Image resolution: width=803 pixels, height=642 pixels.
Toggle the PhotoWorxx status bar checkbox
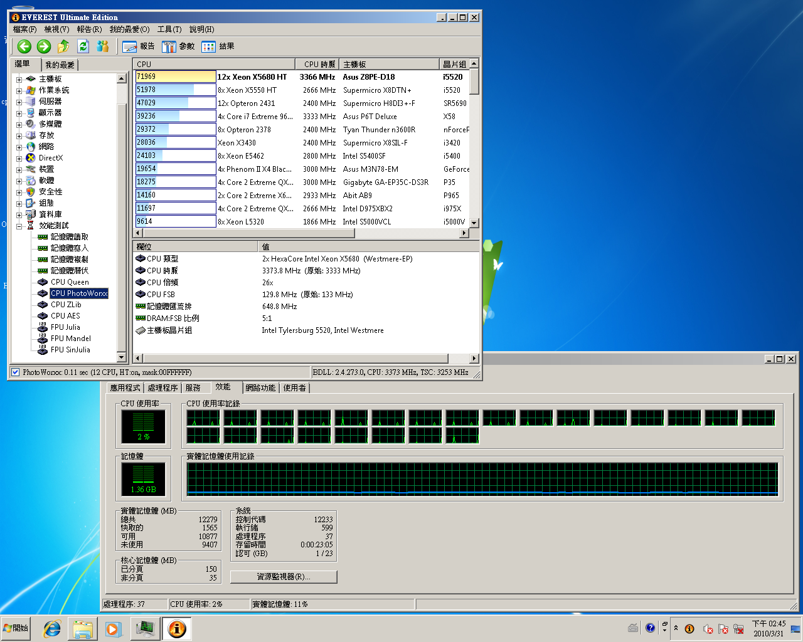click(x=16, y=372)
